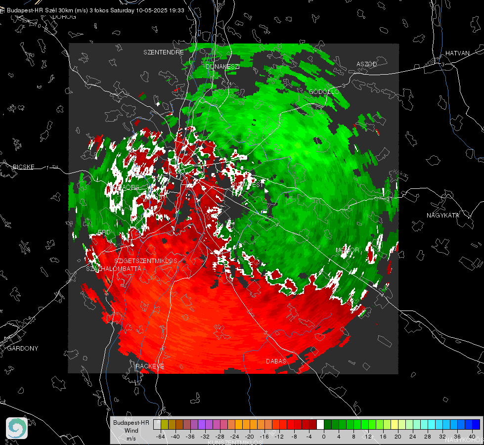Image resolution: width=484 pixels, height=445 pixels.
Task: Click the 0 legend scale value
Action: 323,437
